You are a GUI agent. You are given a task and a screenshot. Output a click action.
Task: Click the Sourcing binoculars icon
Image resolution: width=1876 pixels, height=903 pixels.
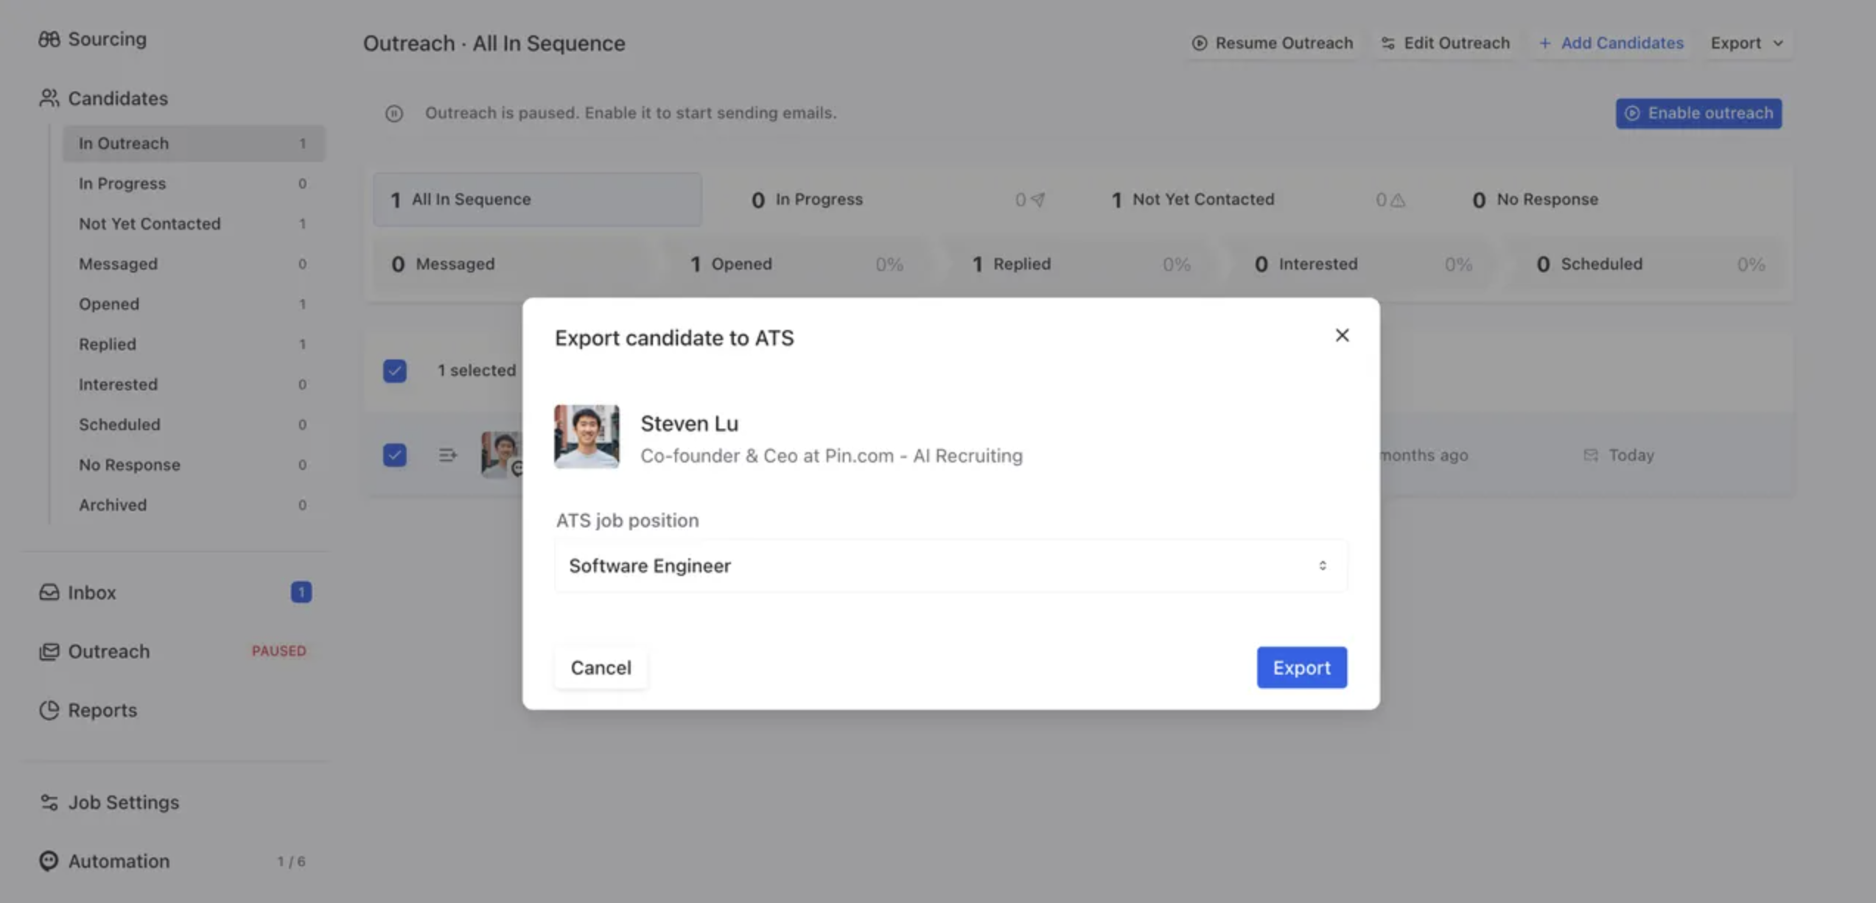pos(49,39)
